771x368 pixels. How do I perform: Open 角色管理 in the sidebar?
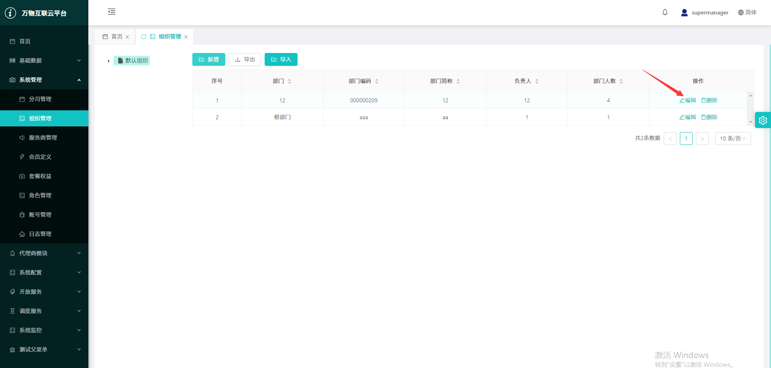tap(44, 195)
